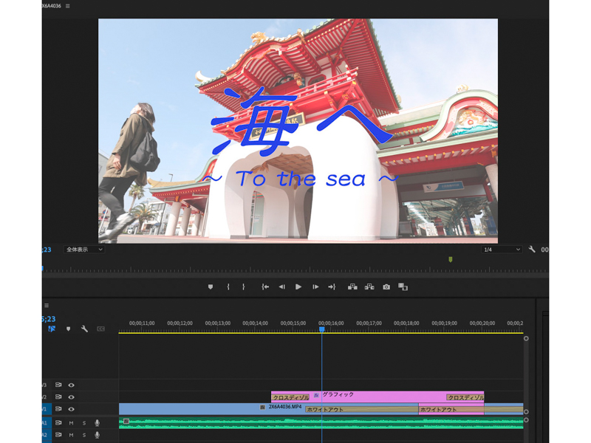Select the first クロスディゾルブ transition on V2

(x=290, y=397)
